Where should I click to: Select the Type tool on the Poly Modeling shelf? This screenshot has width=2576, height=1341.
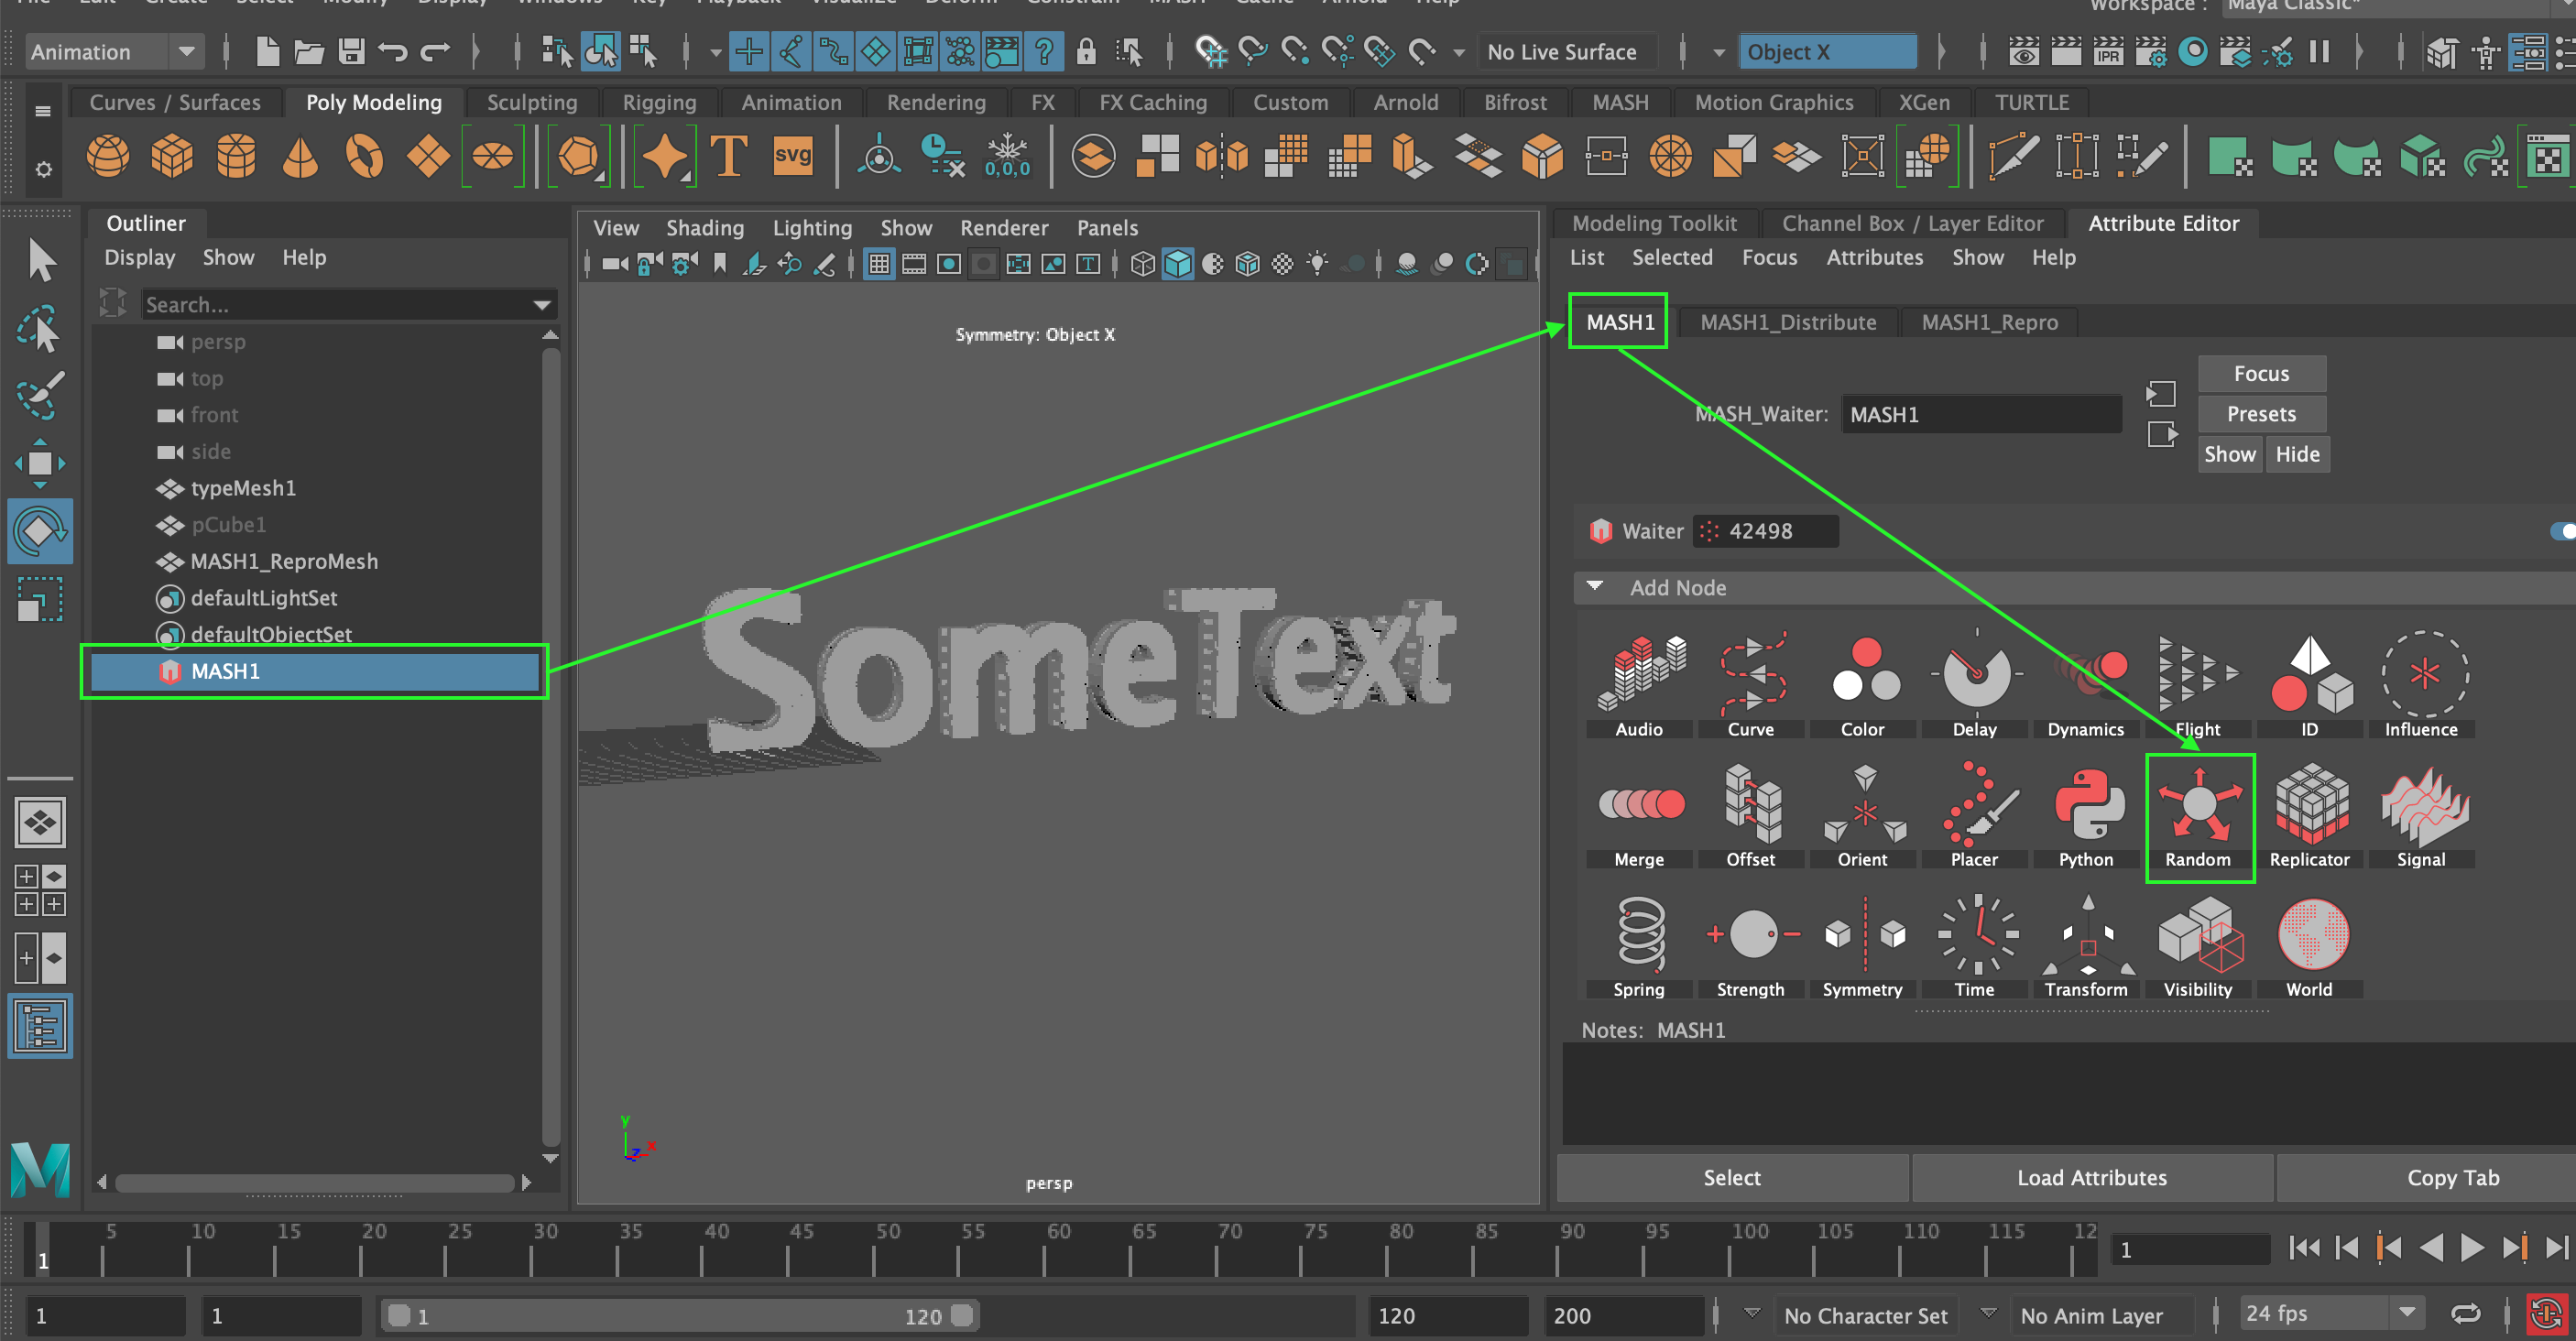click(x=729, y=156)
